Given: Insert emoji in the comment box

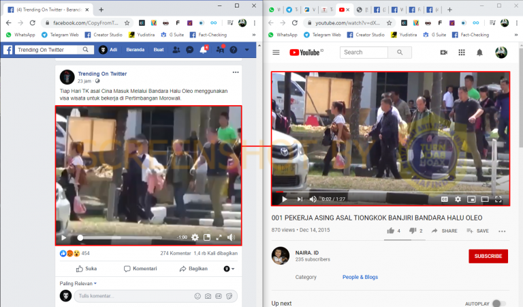Looking at the screenshot, I should pos(197,296).
